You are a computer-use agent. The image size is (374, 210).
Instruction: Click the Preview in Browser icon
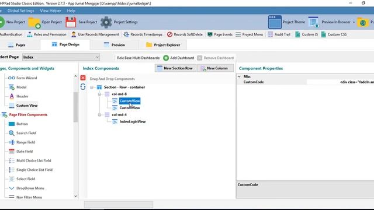pyautogui.click(x=314, y=22)
